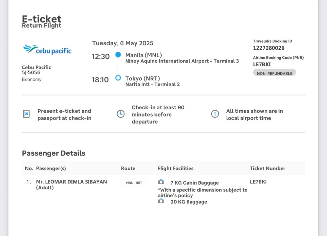Click the flight number 5J-5056

pos(31,72)
